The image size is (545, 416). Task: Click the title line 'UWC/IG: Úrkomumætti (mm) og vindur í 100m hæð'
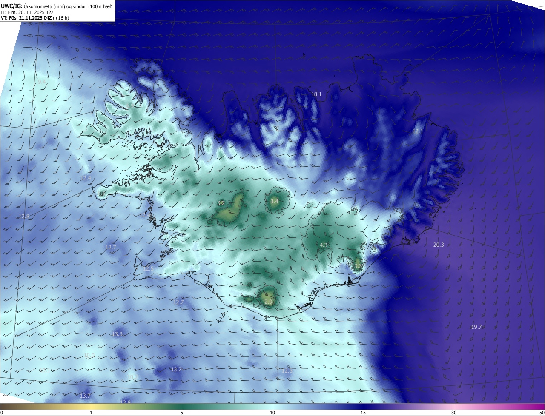point(57,6)
